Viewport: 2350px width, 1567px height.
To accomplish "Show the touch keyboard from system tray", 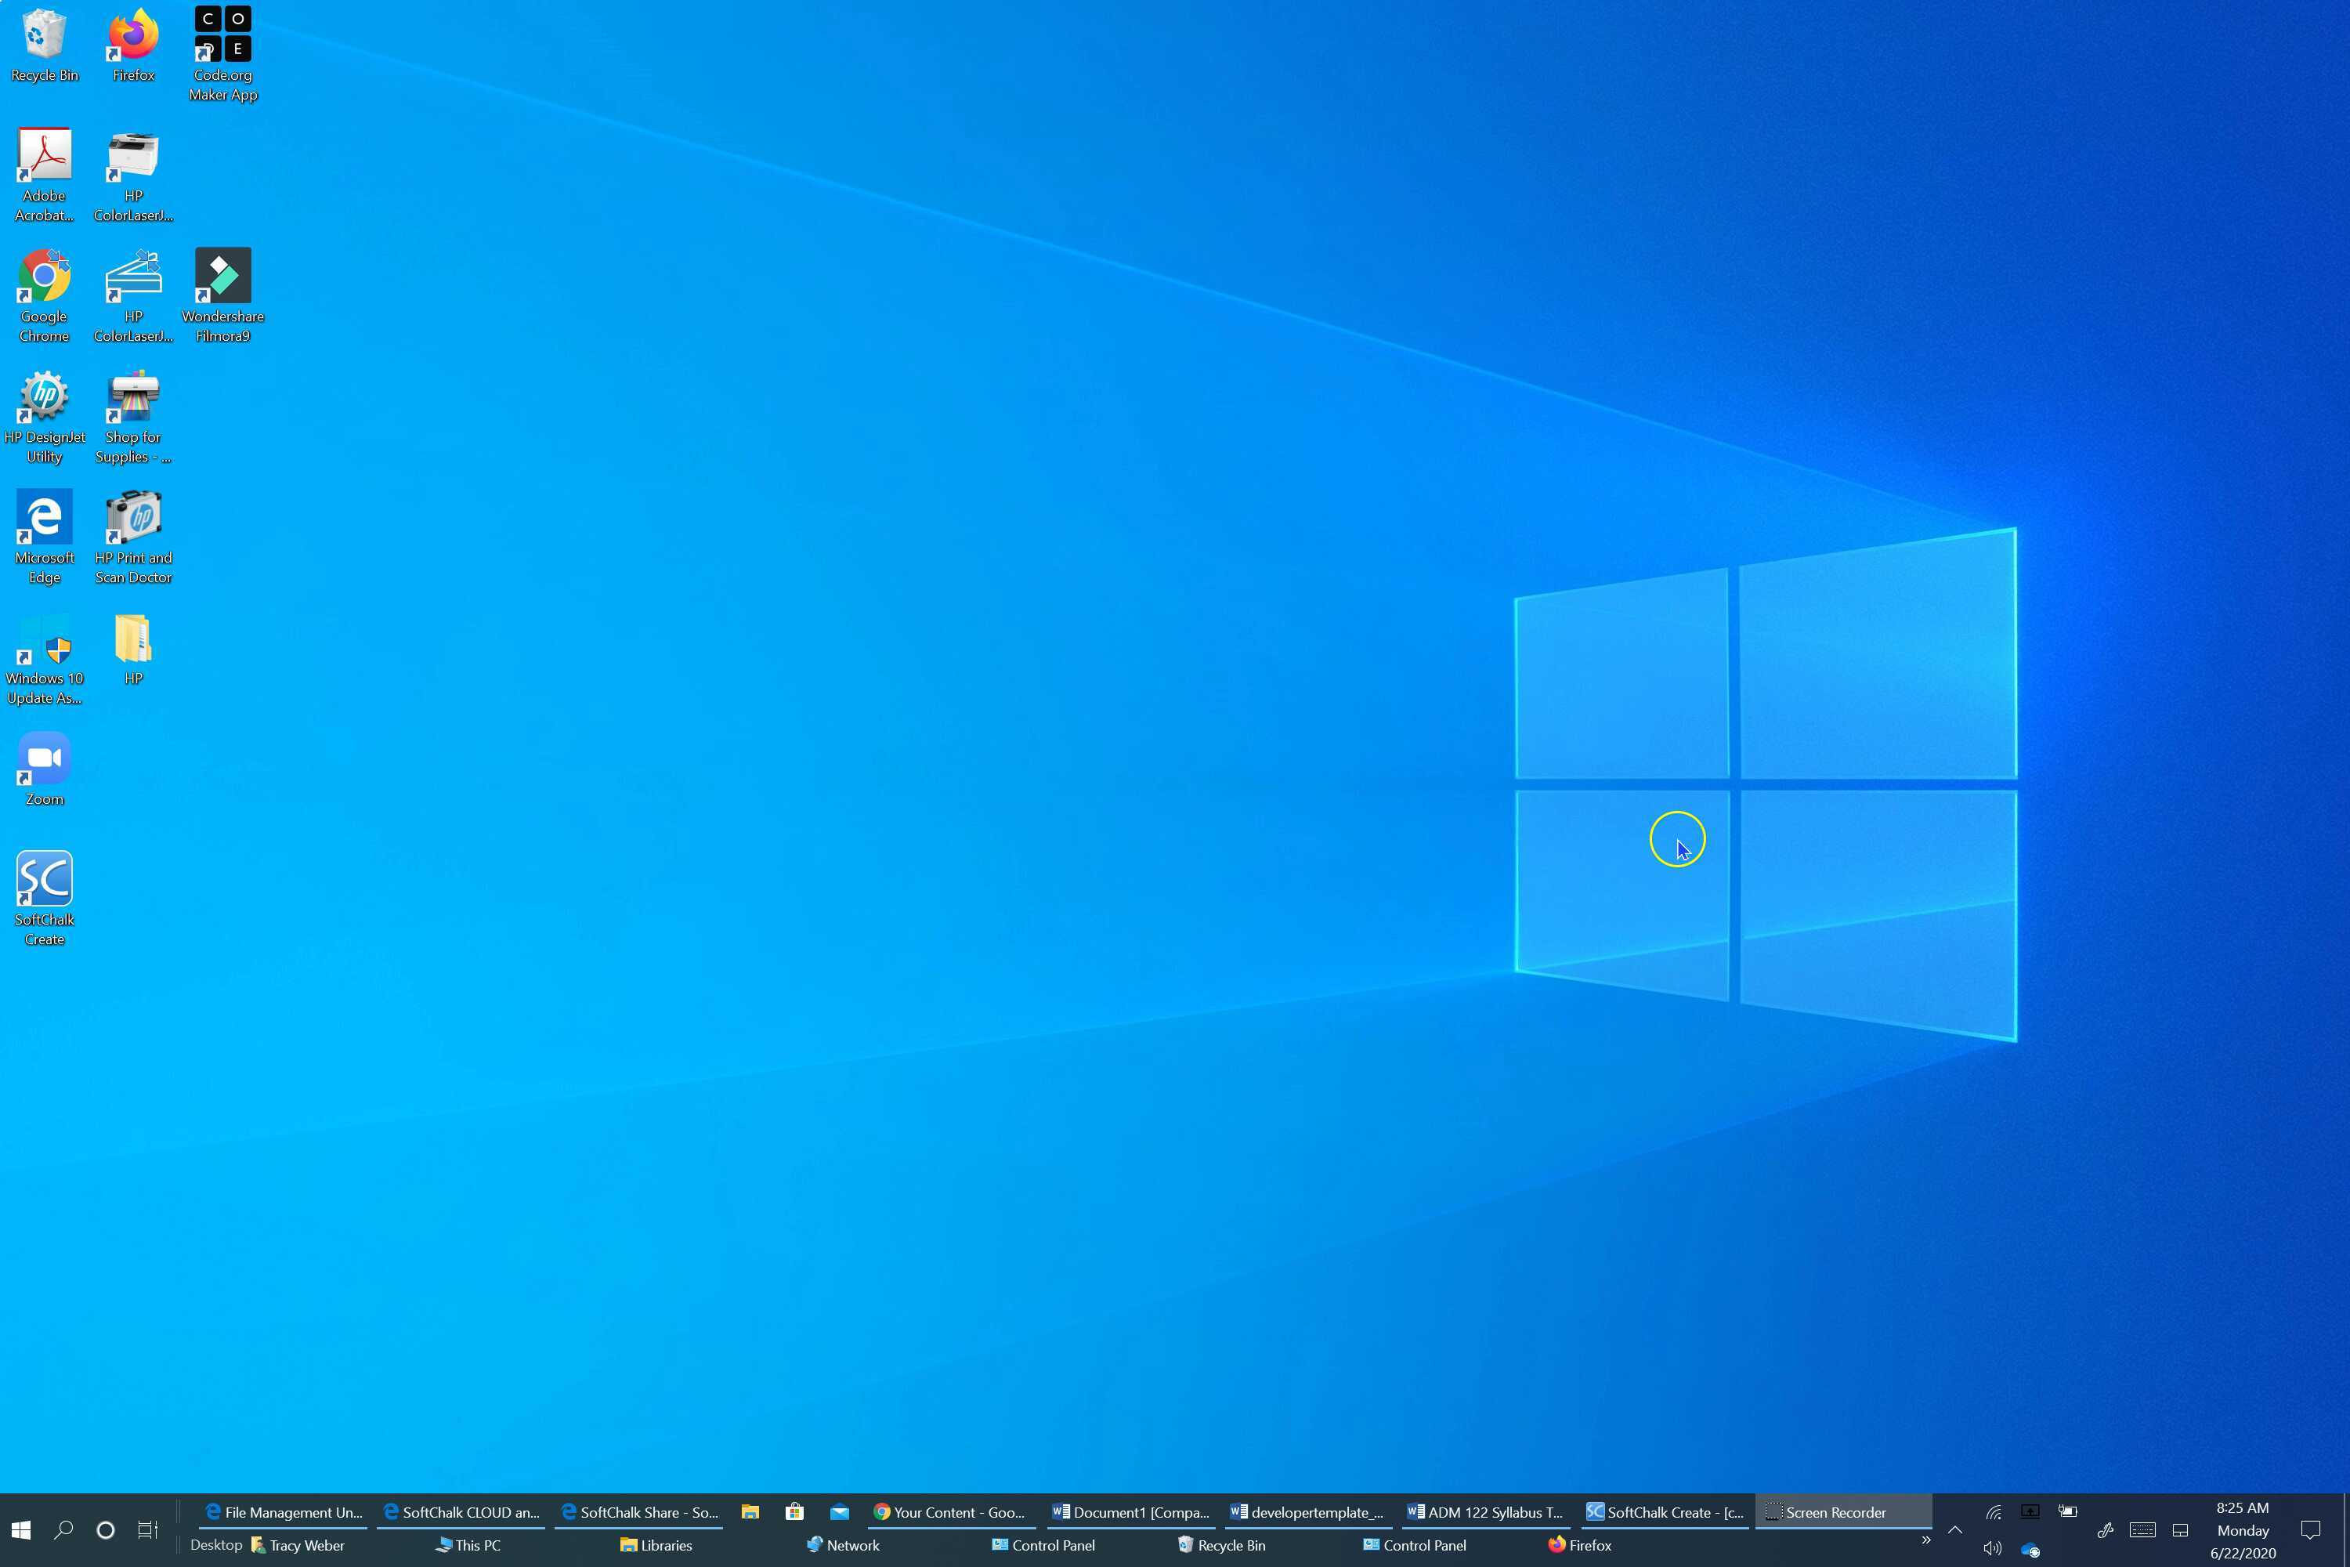I will (x=2142, y=1530).
